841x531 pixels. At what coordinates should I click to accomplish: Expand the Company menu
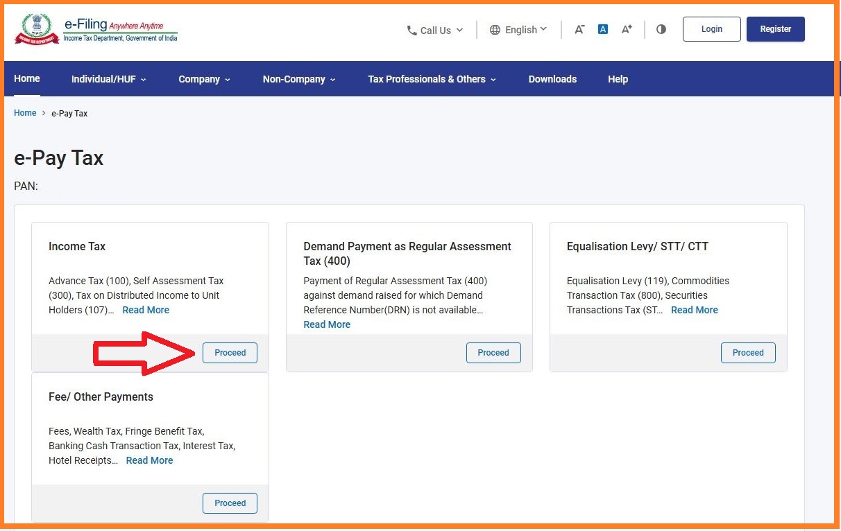click(204, 79)
